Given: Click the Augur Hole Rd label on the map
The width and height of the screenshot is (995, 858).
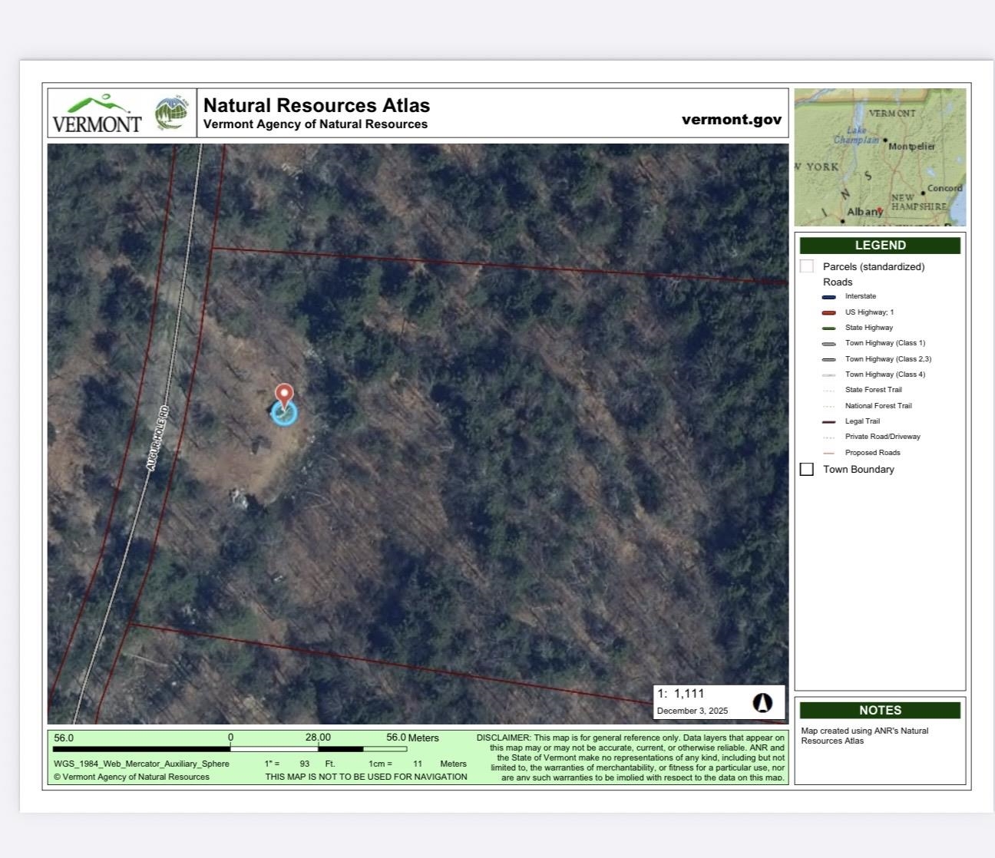Looking at the screenshot, I should click(x=159, y=437).
